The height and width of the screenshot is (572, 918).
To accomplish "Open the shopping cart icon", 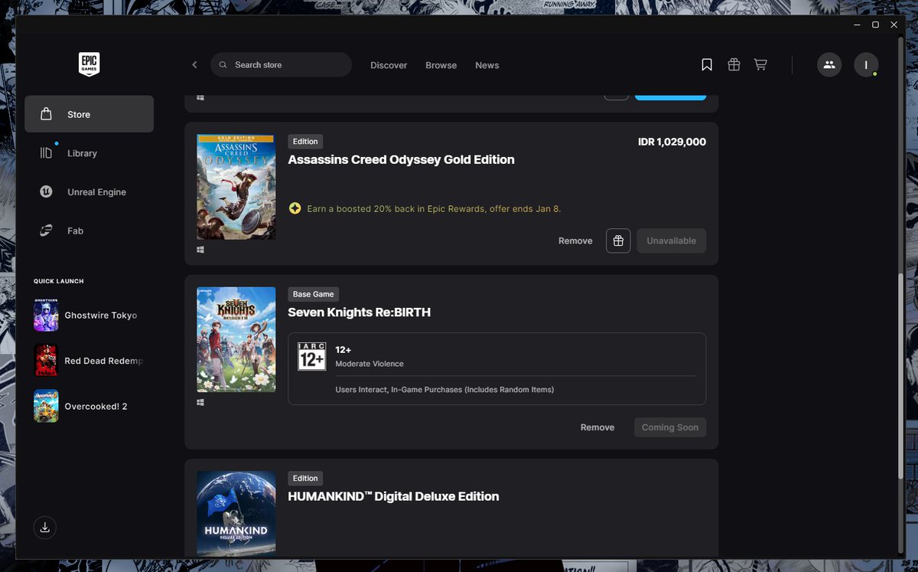I will coord(760,65).
